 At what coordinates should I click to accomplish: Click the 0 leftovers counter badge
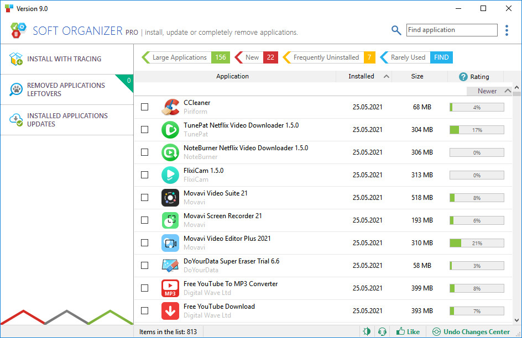point(128,81)
